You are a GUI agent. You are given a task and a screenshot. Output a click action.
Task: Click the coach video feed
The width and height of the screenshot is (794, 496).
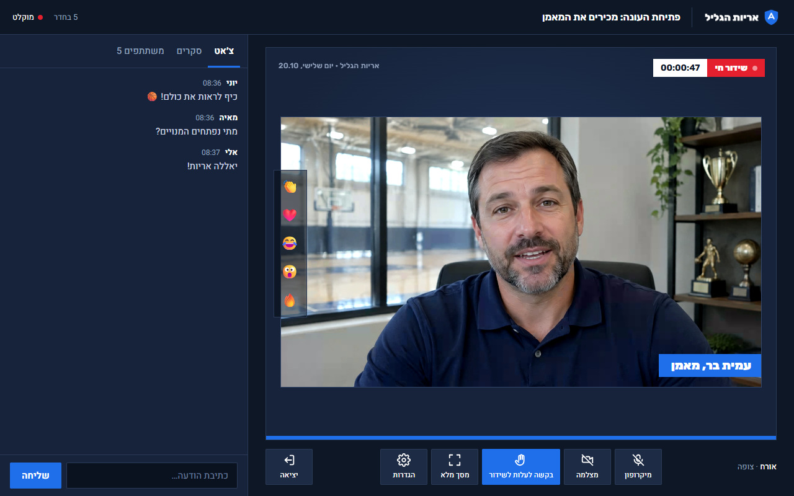pyautogui.click(x=521, y=252)
